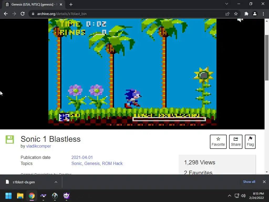Show hidden system tray icons
Screen dimensions: 269x202
(229, 196)
